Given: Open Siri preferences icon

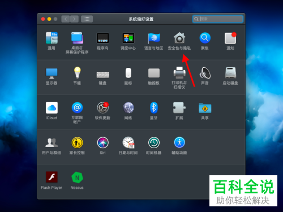Looking at the screenshot, I should point(102,142).
